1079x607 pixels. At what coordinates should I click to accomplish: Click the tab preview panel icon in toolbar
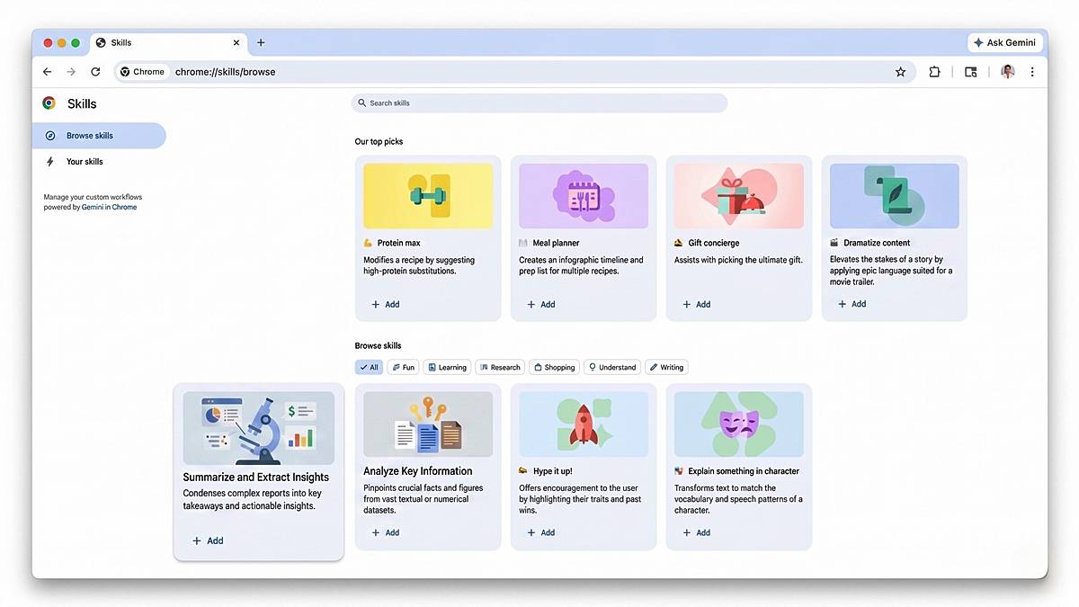pos(970,71)
